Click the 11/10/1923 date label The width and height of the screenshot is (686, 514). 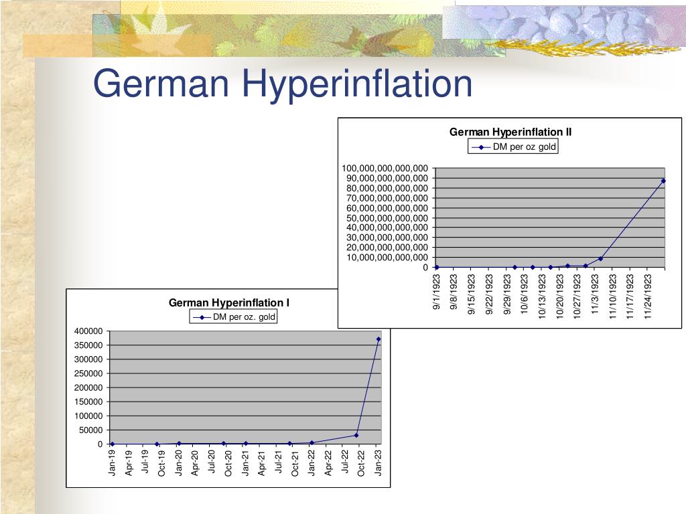[x=612, y=296]
